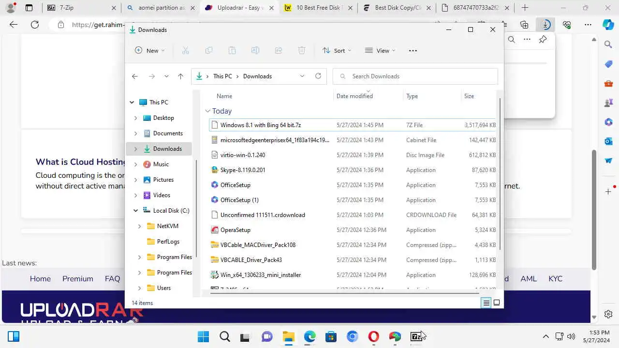Open Opera browser from the taskbar
The height and width of the screenshot is (348, 619).
tap(373, 336)
